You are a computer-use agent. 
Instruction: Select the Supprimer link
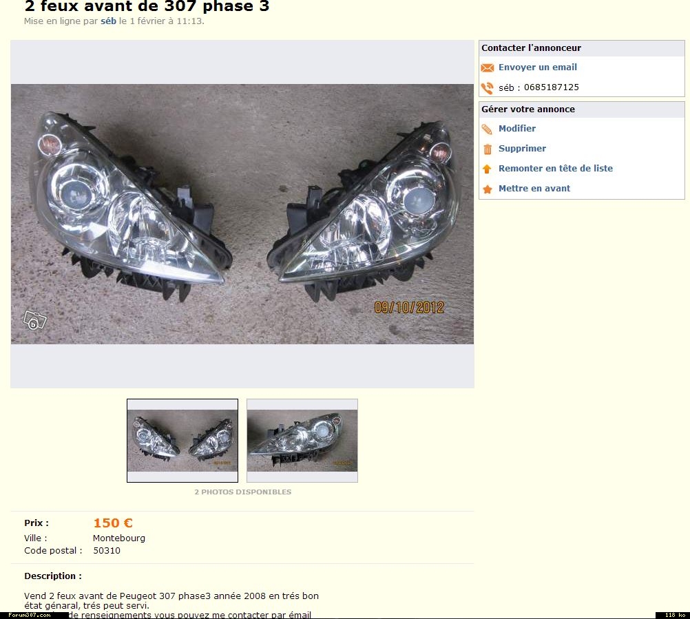tap(522, 148)
